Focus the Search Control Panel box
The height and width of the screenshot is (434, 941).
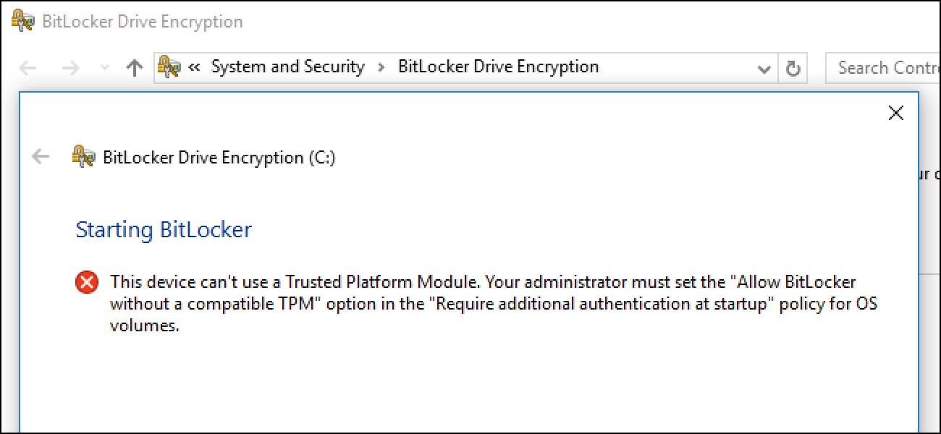[x=883, y=68]
